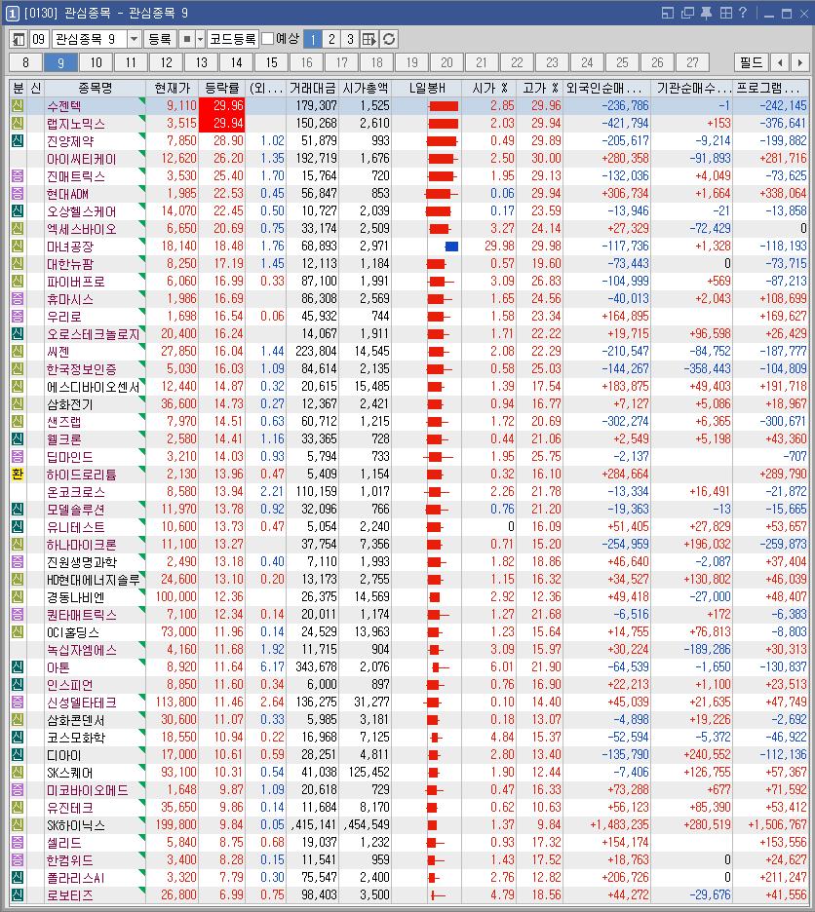Click the 증 badge on 진매트릭스 row
The image size is (815, 912).
click(18, 176)
